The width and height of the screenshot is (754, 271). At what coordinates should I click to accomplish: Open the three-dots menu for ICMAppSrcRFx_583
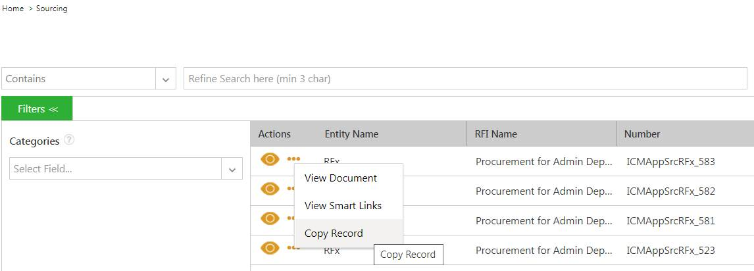[293, 159]
